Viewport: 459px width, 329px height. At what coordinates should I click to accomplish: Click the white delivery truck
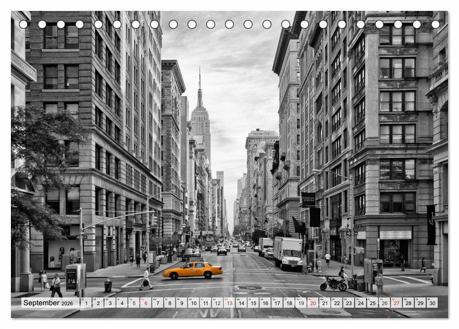click(x=287, y=253)
